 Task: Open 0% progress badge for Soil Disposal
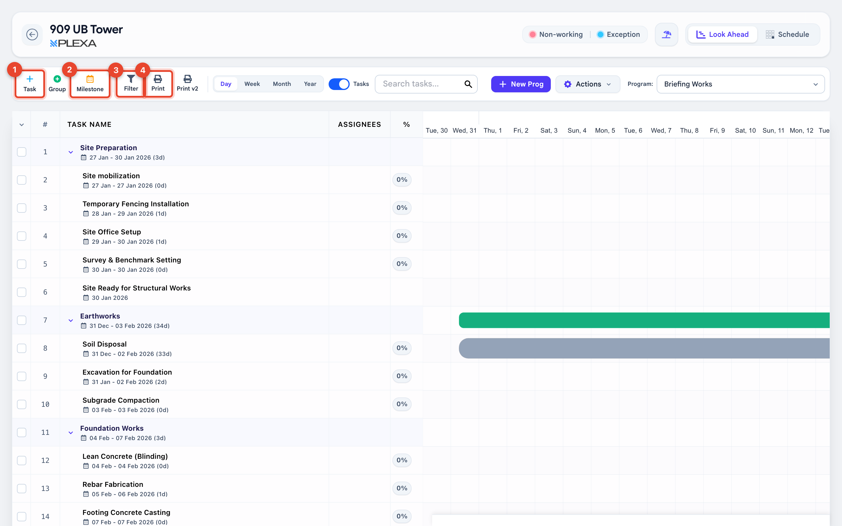(x=402, y=348)
